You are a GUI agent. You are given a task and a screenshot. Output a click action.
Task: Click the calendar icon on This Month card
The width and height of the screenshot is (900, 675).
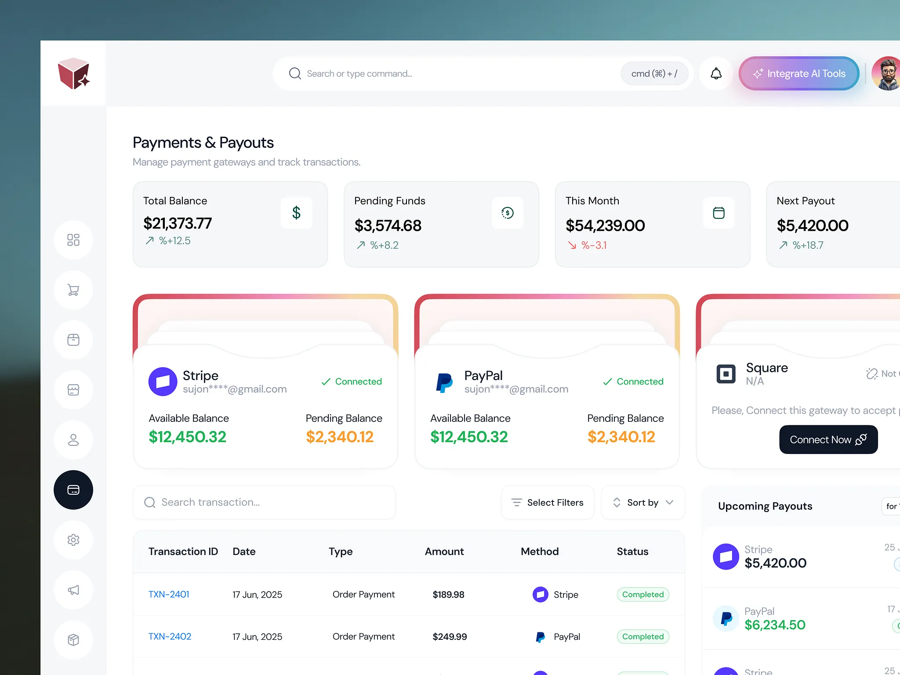tap(719, 213)
